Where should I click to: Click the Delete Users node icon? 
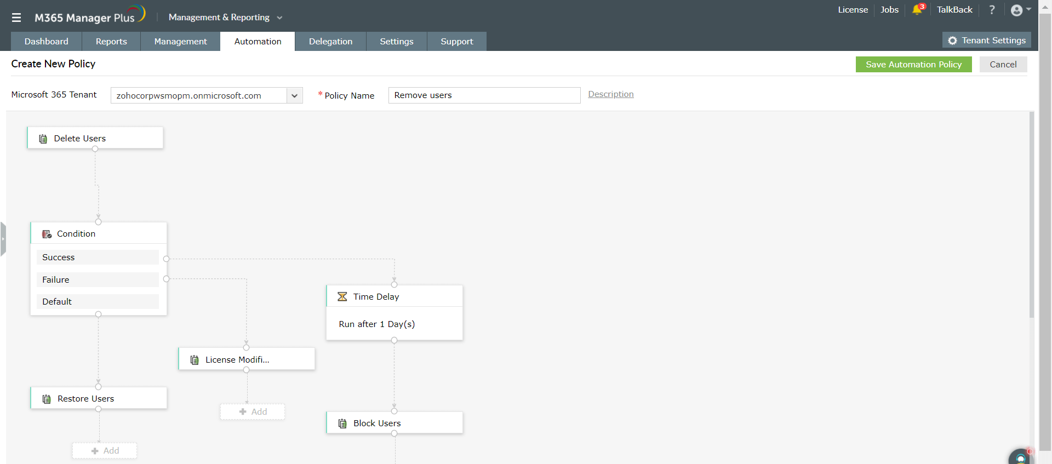point(43,139)
